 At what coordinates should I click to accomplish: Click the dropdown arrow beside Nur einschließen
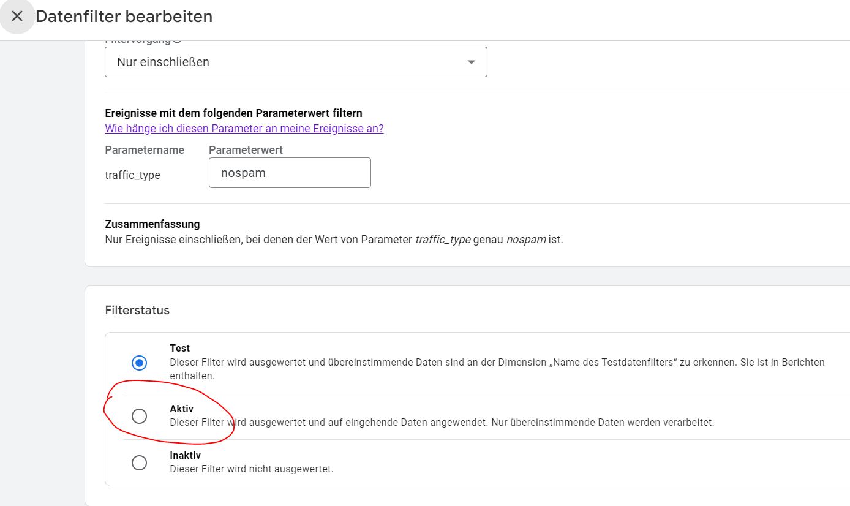click(470, 61)
